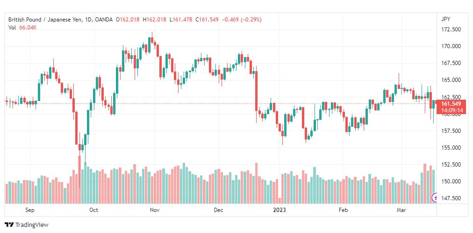Click the open value O162.018

128,20
